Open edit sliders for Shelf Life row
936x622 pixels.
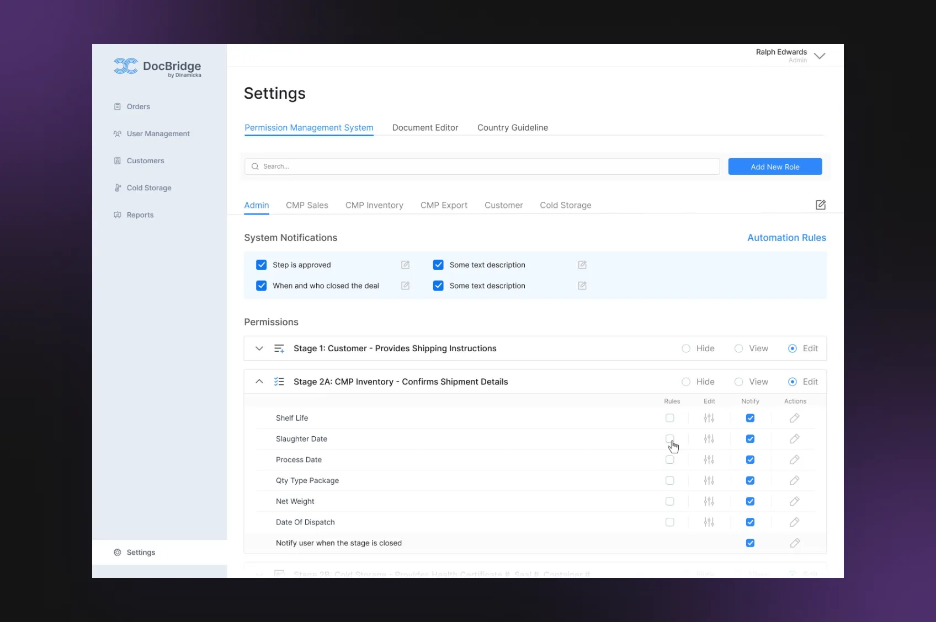coord(709,418)
